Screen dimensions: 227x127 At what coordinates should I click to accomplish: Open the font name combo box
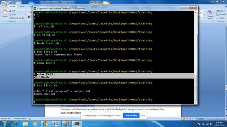30,12
